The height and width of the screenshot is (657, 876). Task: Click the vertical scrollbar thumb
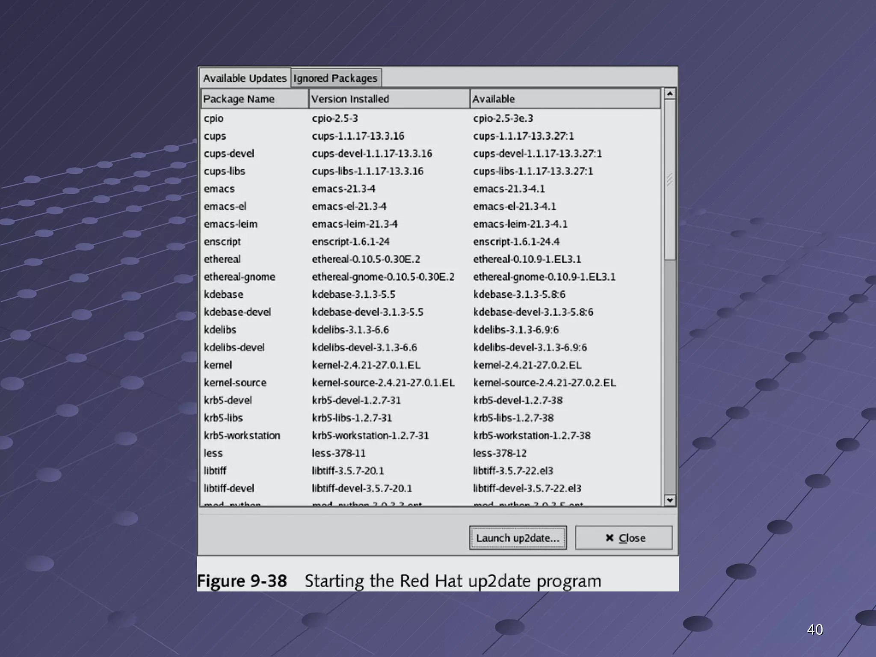point(670,180)
